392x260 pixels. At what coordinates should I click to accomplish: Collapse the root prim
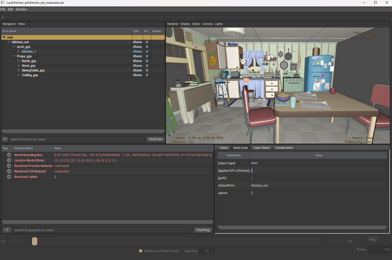point(4,37)
